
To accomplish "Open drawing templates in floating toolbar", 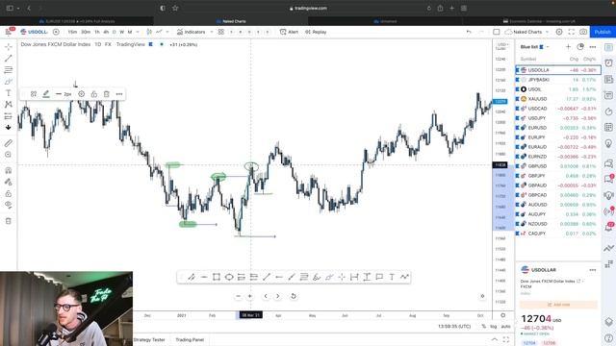I will [x=34, y=94].
